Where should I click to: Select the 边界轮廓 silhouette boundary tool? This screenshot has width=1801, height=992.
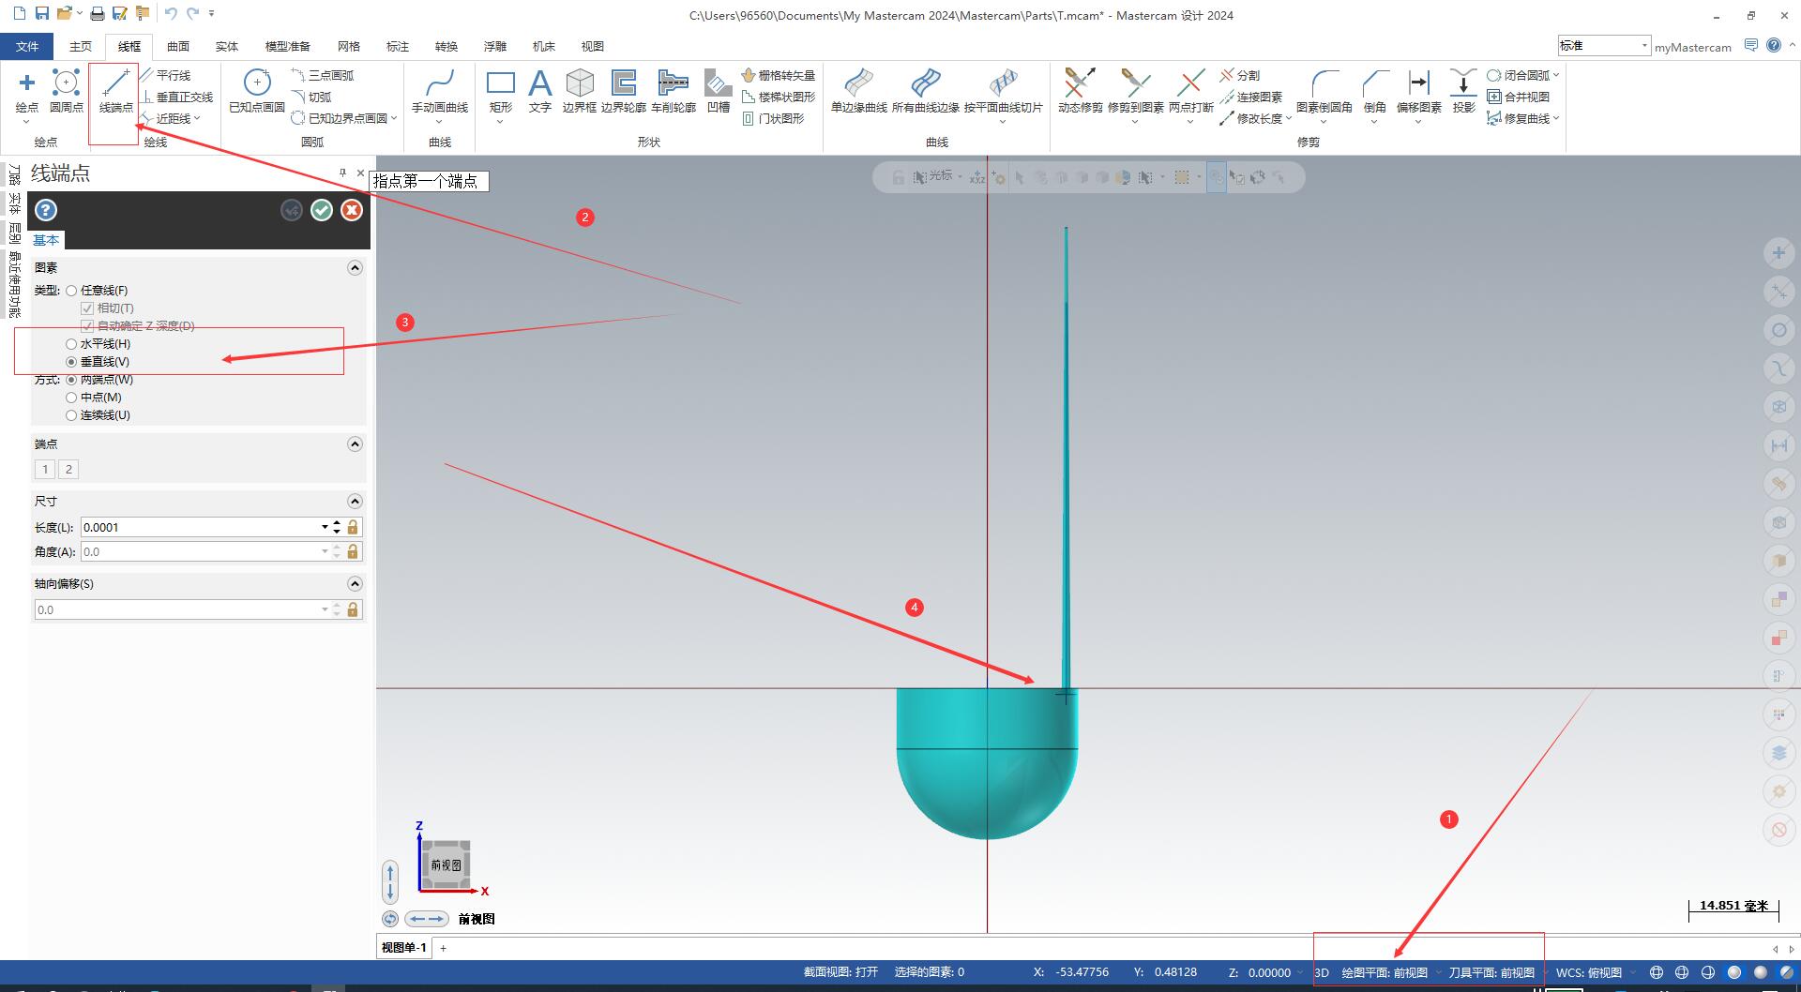(623, 92)
